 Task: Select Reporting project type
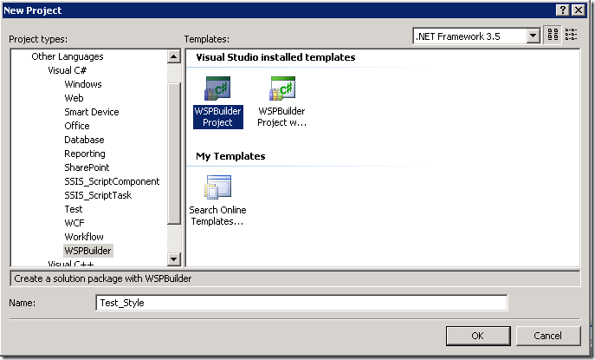point(85,154)
